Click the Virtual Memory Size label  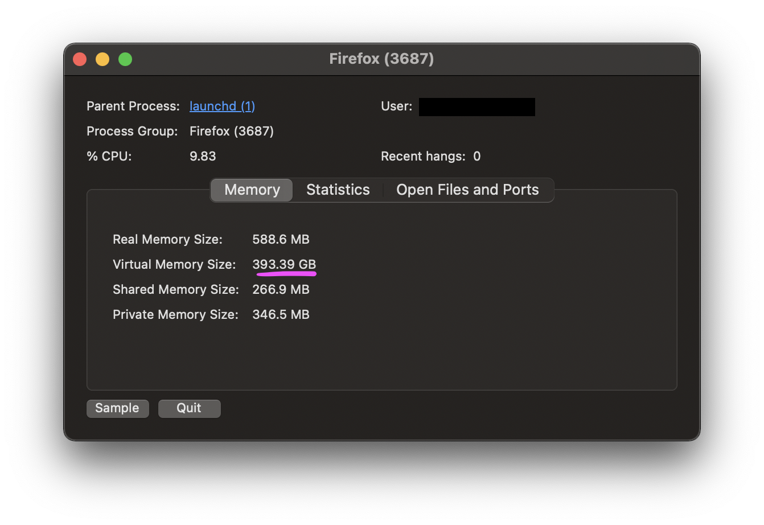pos(174,265)
